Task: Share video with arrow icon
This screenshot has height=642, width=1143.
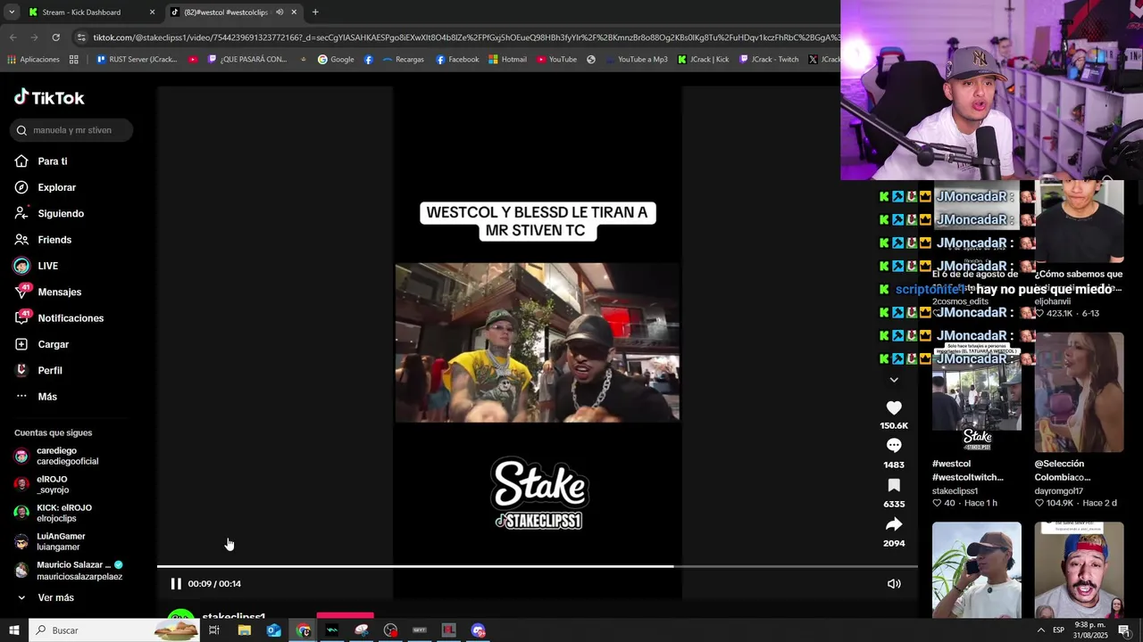Action: pos(894,524)
